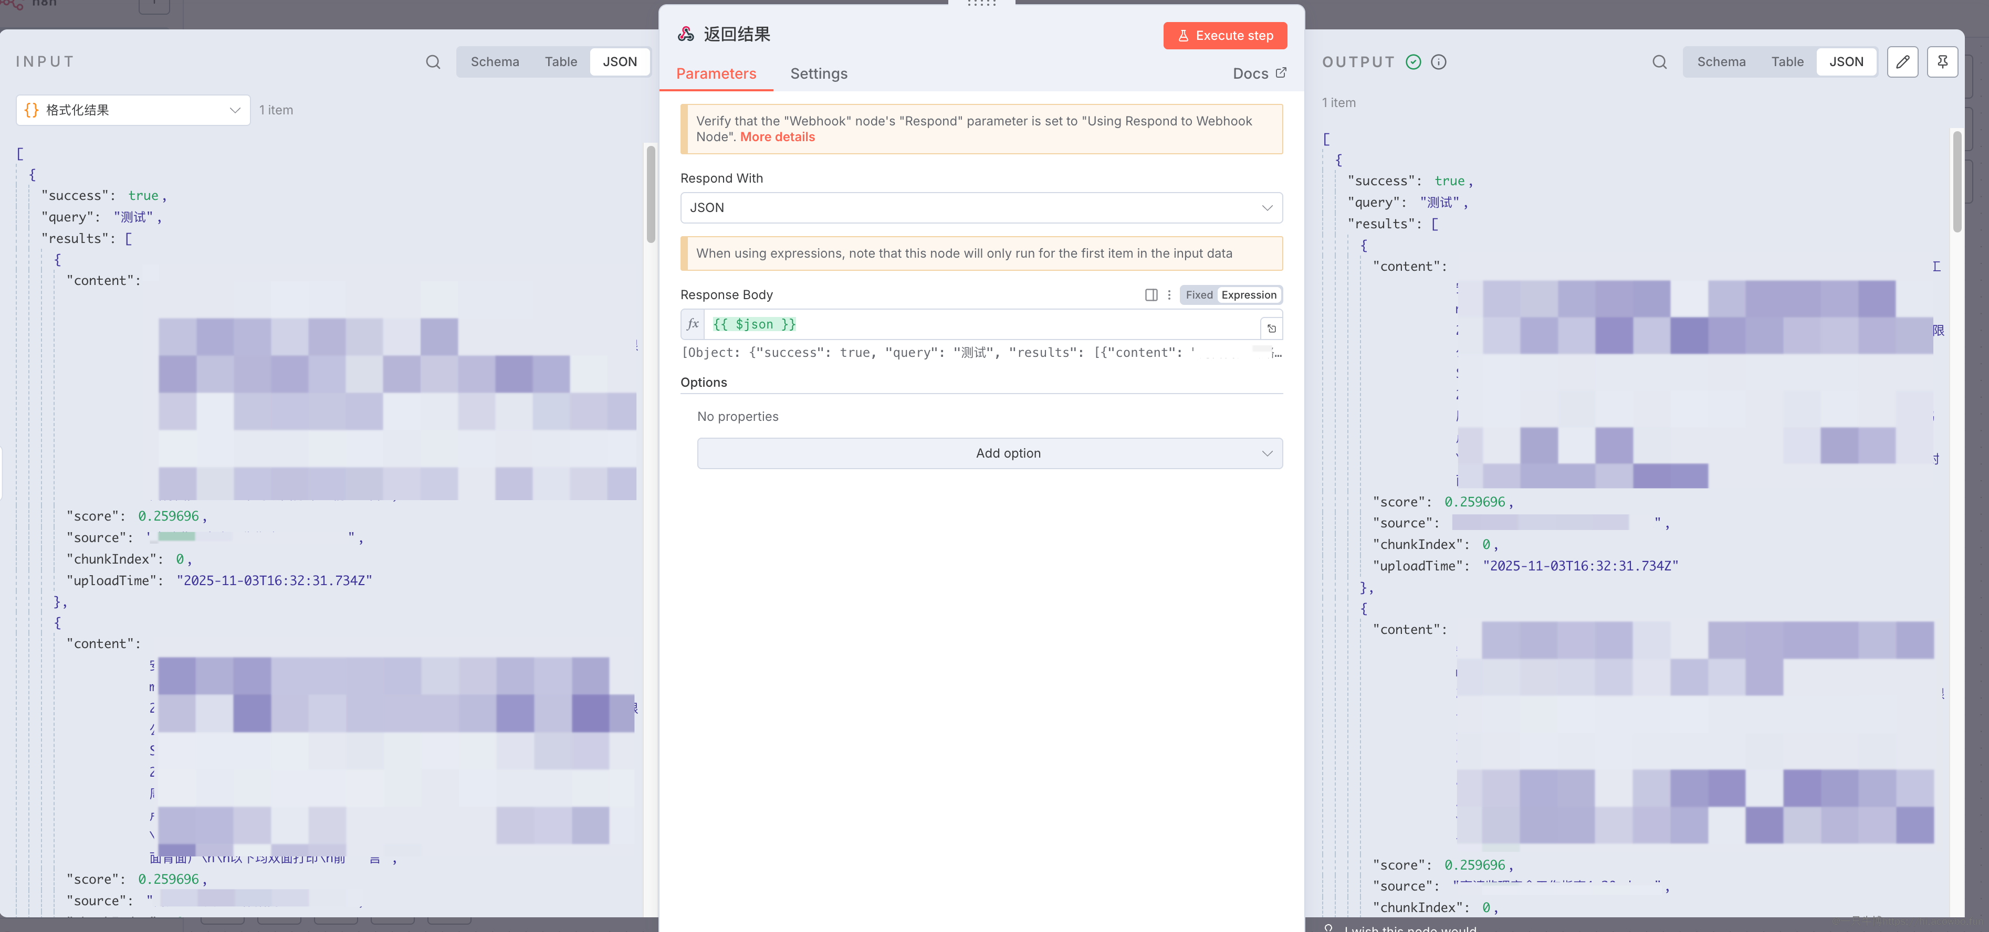Pin the output data

[1942, 62]
